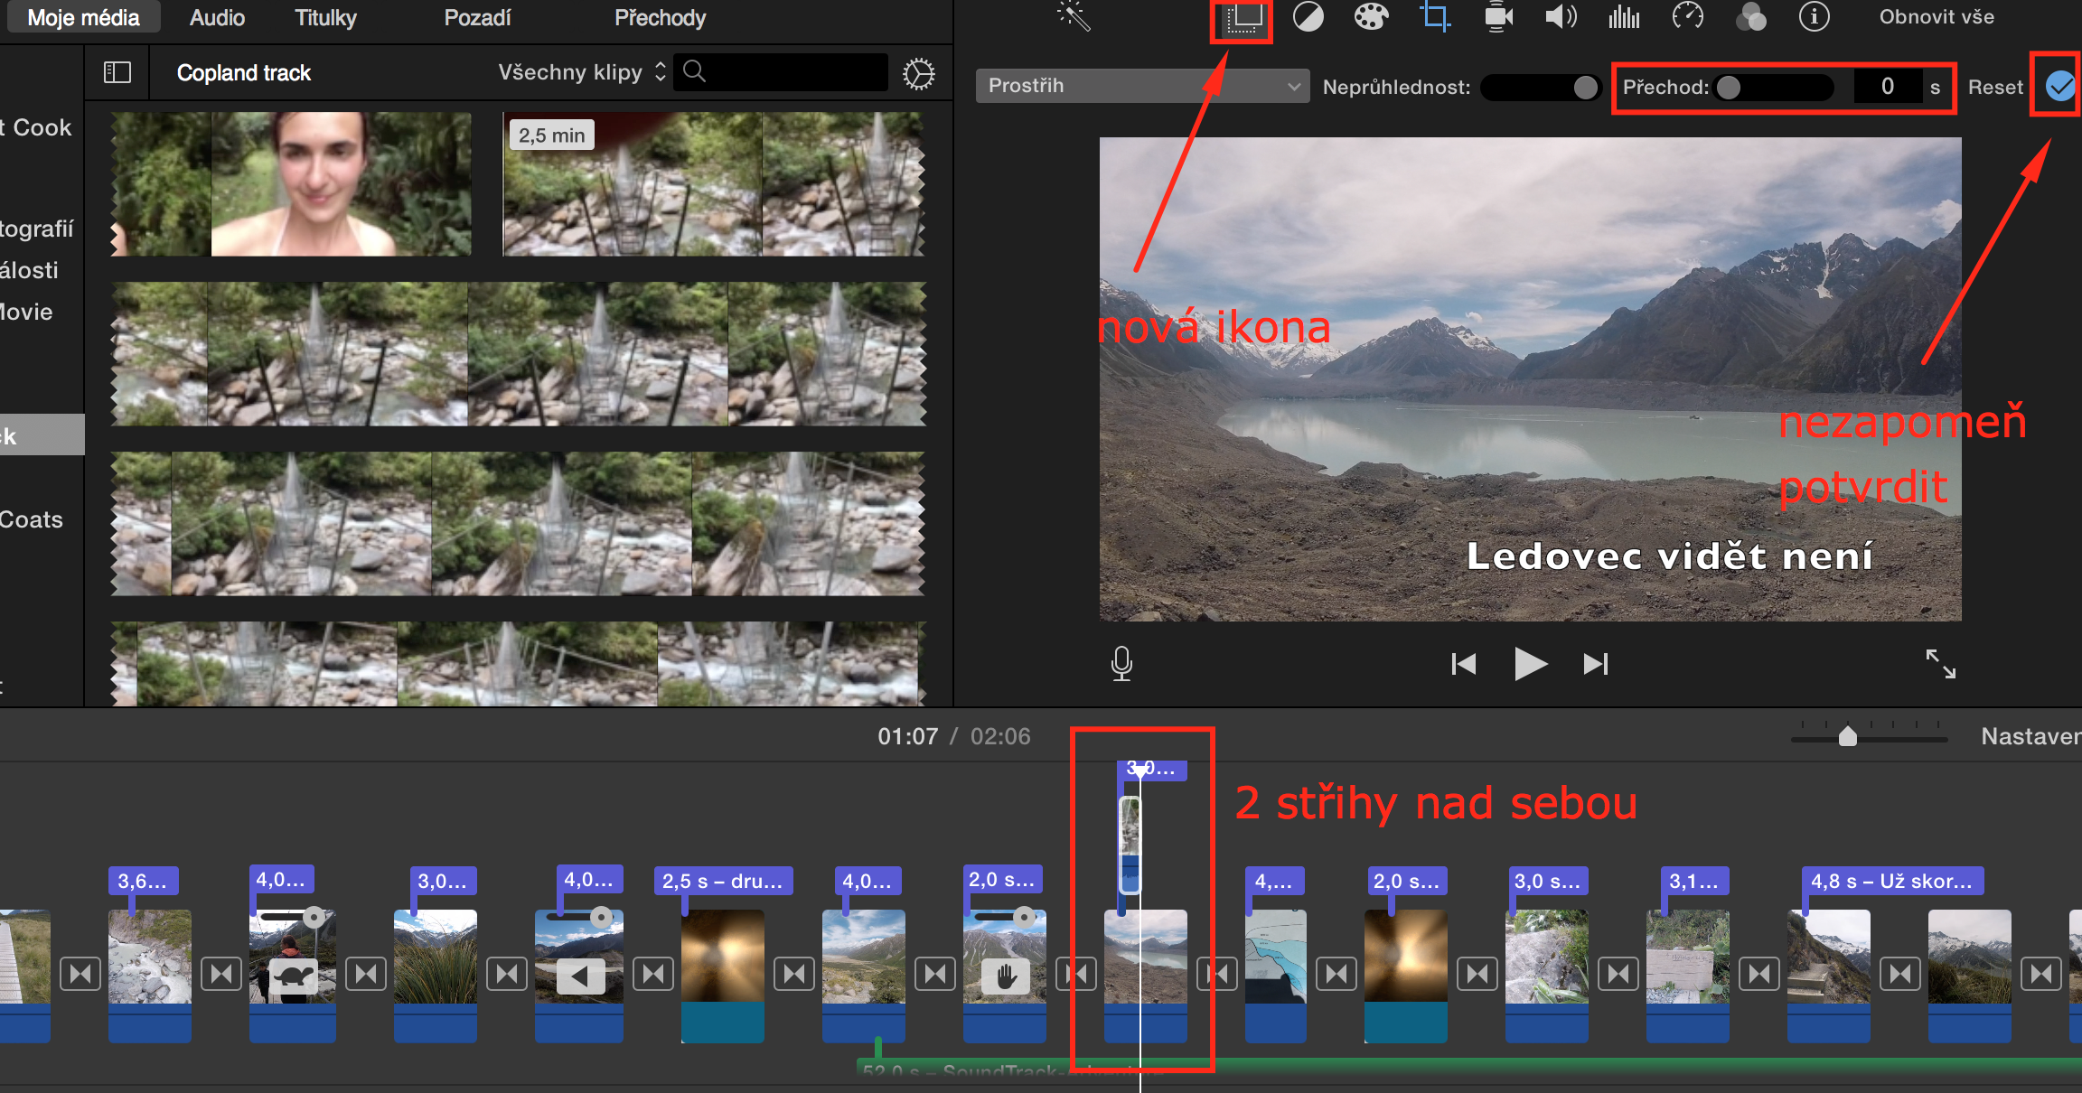Select the cropping tool
Viewport: 2082px width, 1093px height.
point(1434,16)
